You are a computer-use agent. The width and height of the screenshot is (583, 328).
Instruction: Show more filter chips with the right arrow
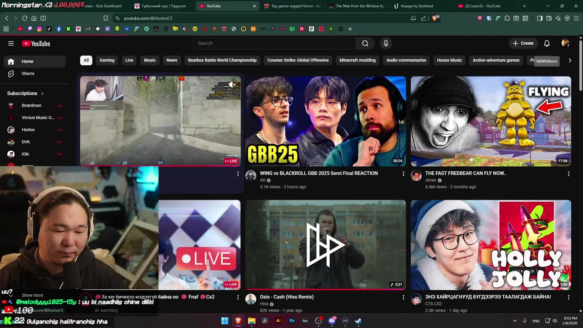tap(570, 60)
